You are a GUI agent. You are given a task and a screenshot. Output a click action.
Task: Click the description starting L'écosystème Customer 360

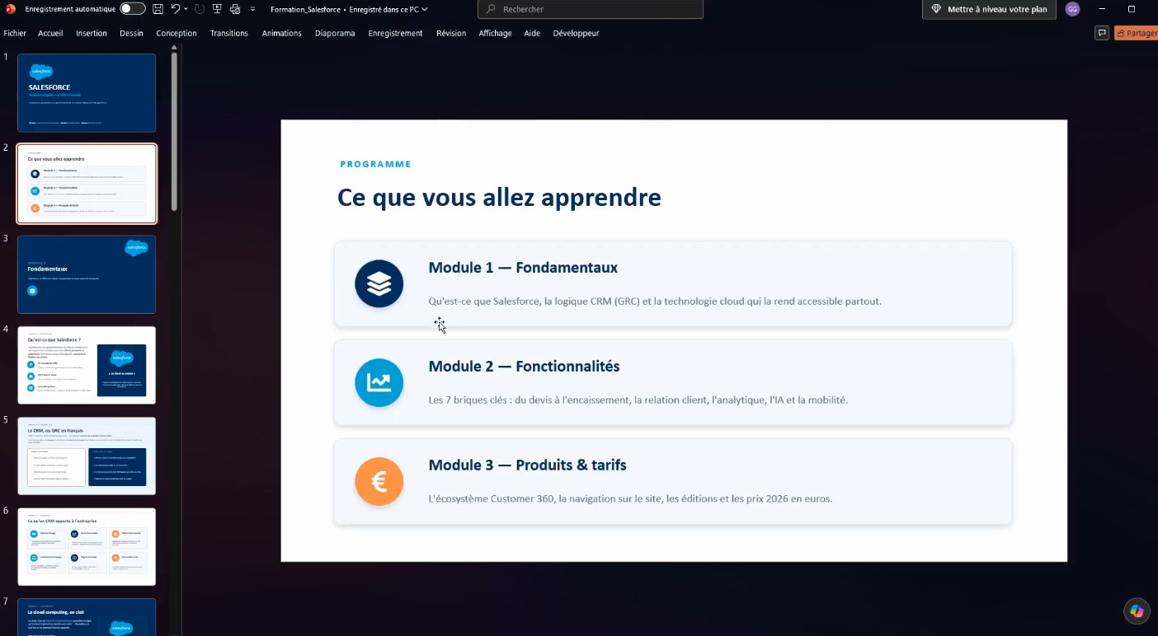pyautogui.click(x=631, y=499)
